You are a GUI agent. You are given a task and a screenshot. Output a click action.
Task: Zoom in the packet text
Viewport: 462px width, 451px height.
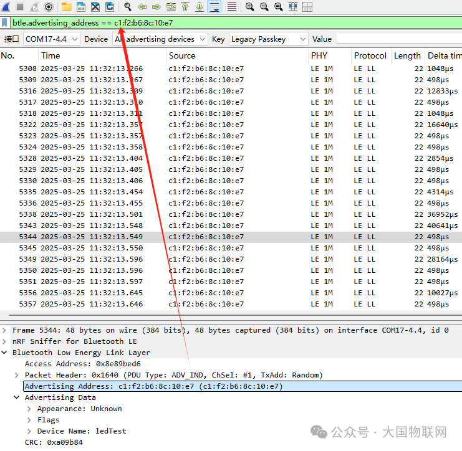click(249, 6)
